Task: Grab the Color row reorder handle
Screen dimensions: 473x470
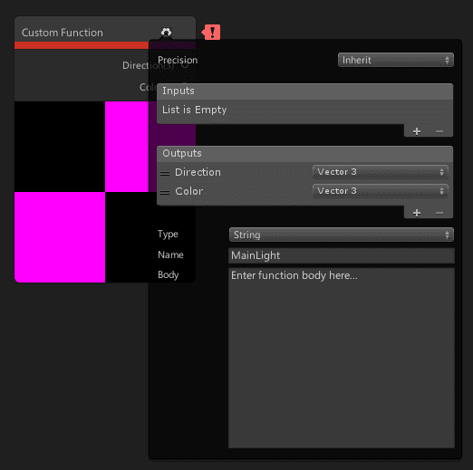Action: point(165,192)
